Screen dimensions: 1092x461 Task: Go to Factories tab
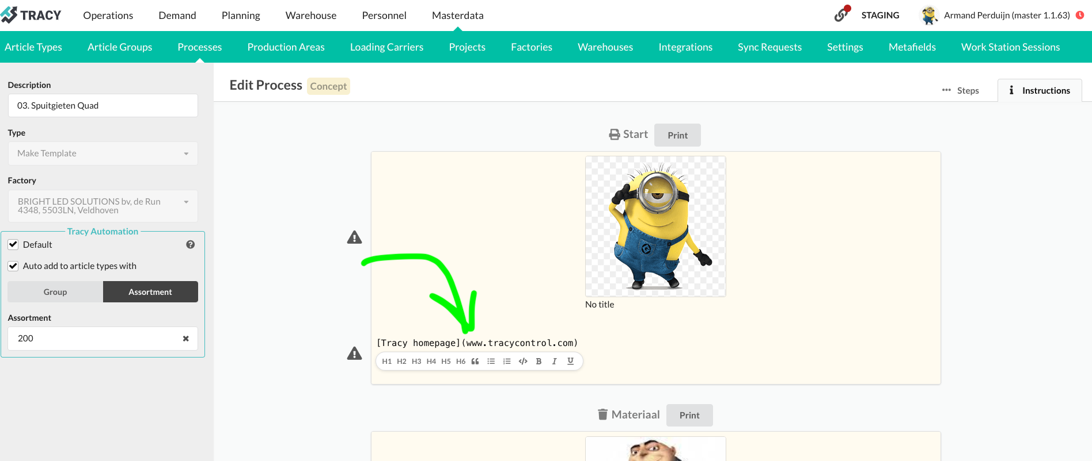pos(532,47)
